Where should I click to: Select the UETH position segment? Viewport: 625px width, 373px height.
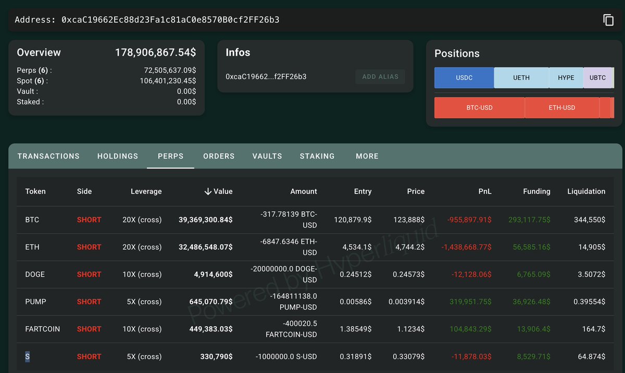pyautogui.click(x=521, y=78)
